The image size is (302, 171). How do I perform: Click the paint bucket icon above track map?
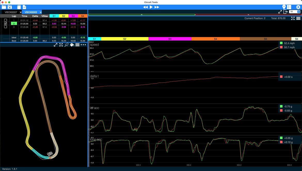pyautogui.click(x=72, y=45)
